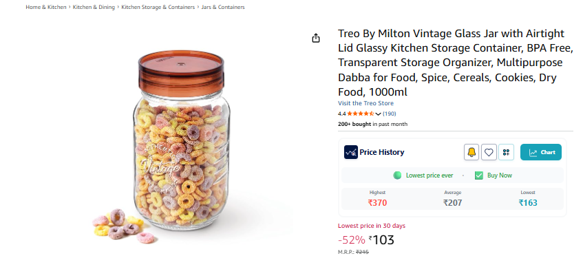The height and width of the screenshot is (256, 583).
Task: Open Kitchen Storage & Containers breadcrumb
Action: pos(158,7)
